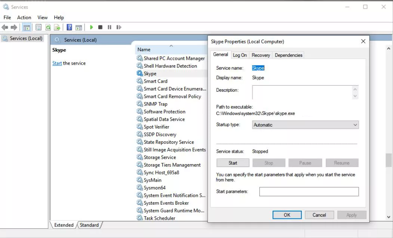
Task: Click services list scrollbar up arrow
Action: click(389, 48)
